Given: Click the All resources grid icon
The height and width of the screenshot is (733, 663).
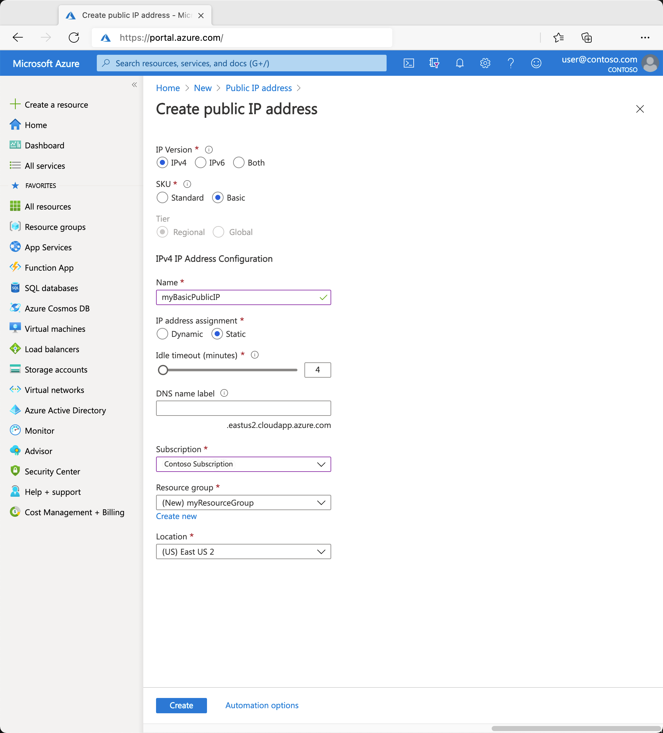Looking at the screenshot, I should click(x=15, y=206).
